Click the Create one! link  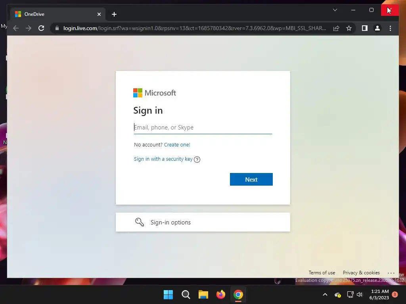pyautogui.click(x=177, y=145)
